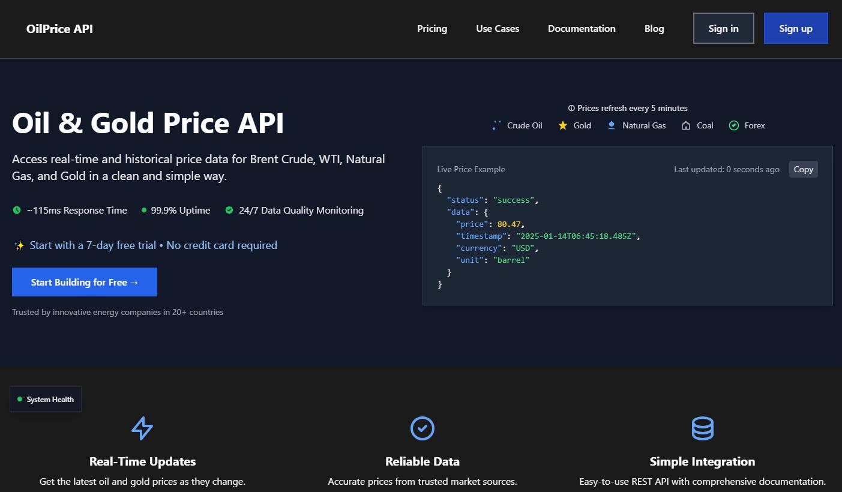The width and height of the screenshot is (842, 492).
Task: Copy the live price example JSON
Action: pos(803,169)
